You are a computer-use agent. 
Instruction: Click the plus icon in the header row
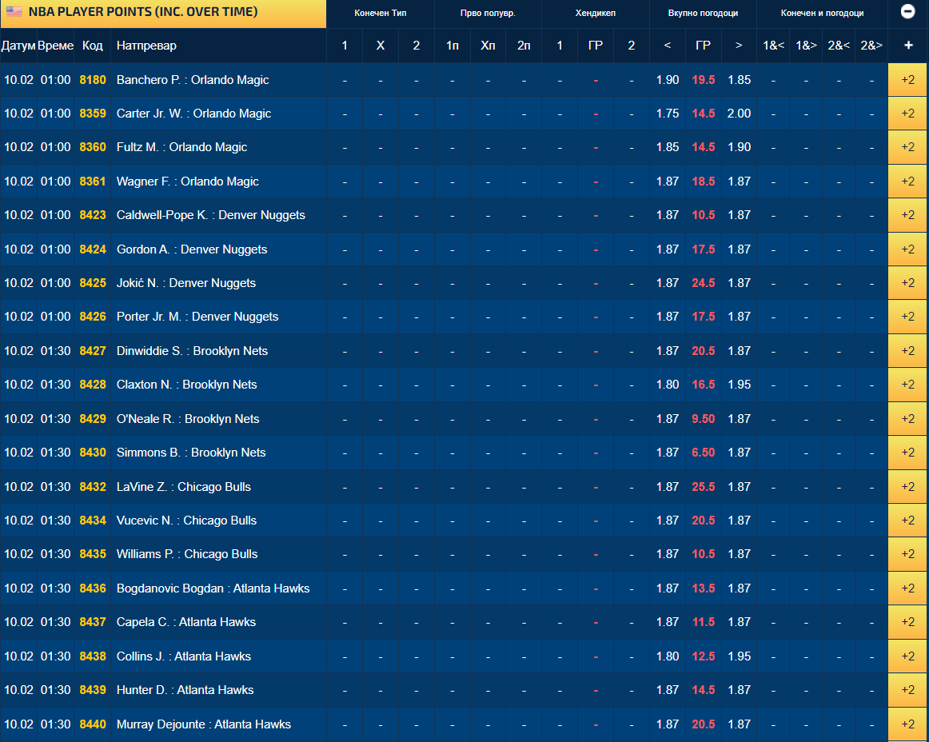tap(907, 45)
